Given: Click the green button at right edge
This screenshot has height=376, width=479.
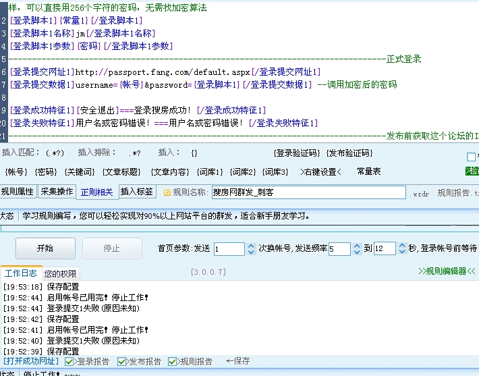Looking at the screenshot, I should [472, 171].
